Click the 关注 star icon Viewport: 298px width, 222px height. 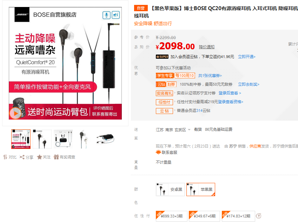click(39, 157)
